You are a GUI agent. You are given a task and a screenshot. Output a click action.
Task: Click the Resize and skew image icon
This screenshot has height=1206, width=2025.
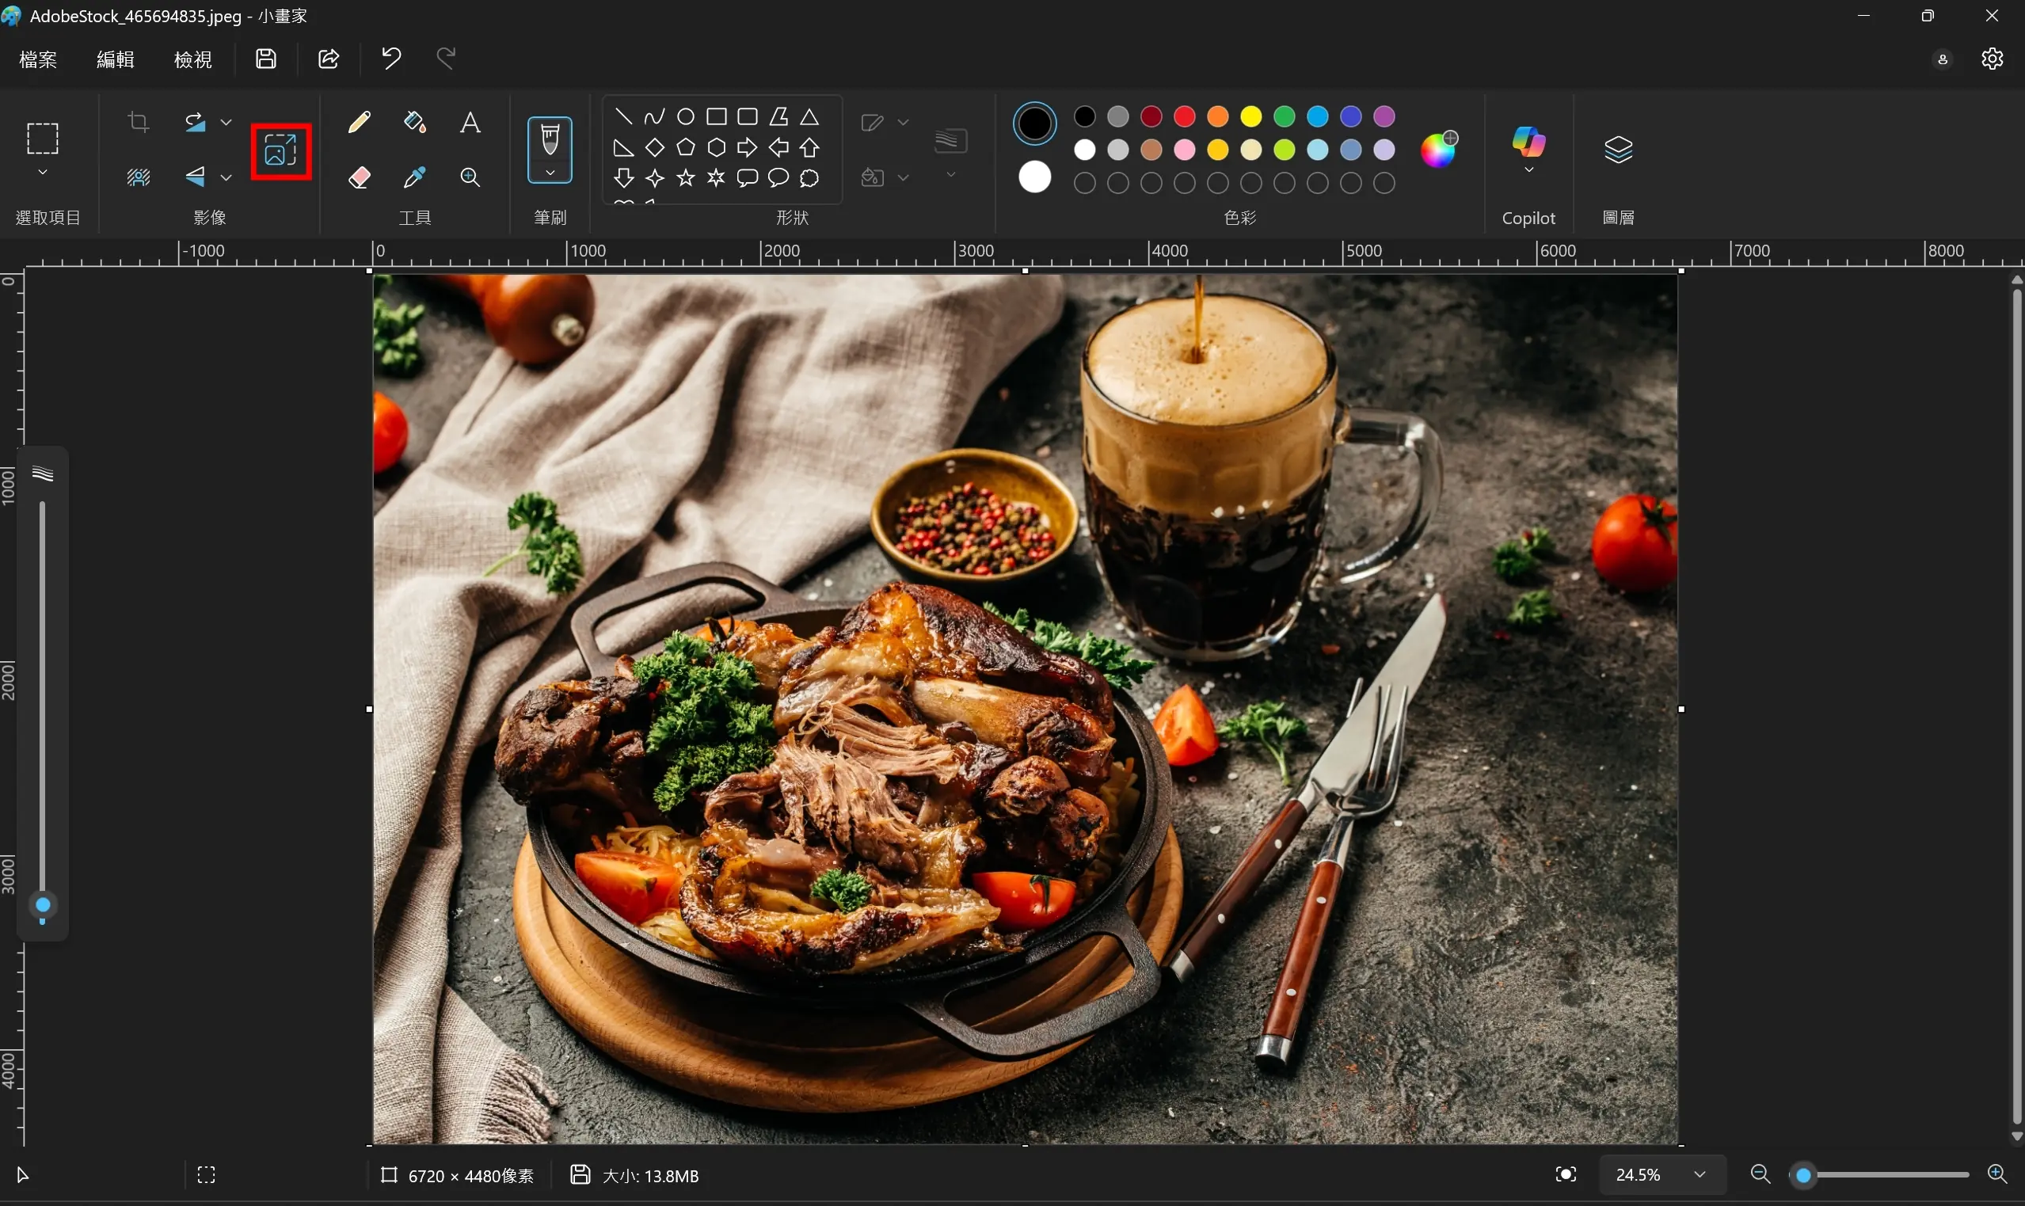[281, 151]
